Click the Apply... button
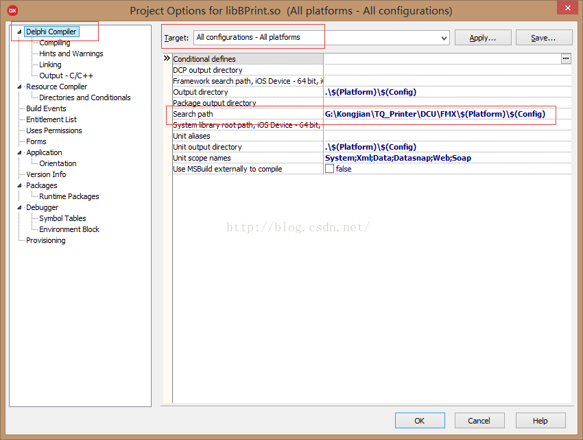 [x=483, y=38]
